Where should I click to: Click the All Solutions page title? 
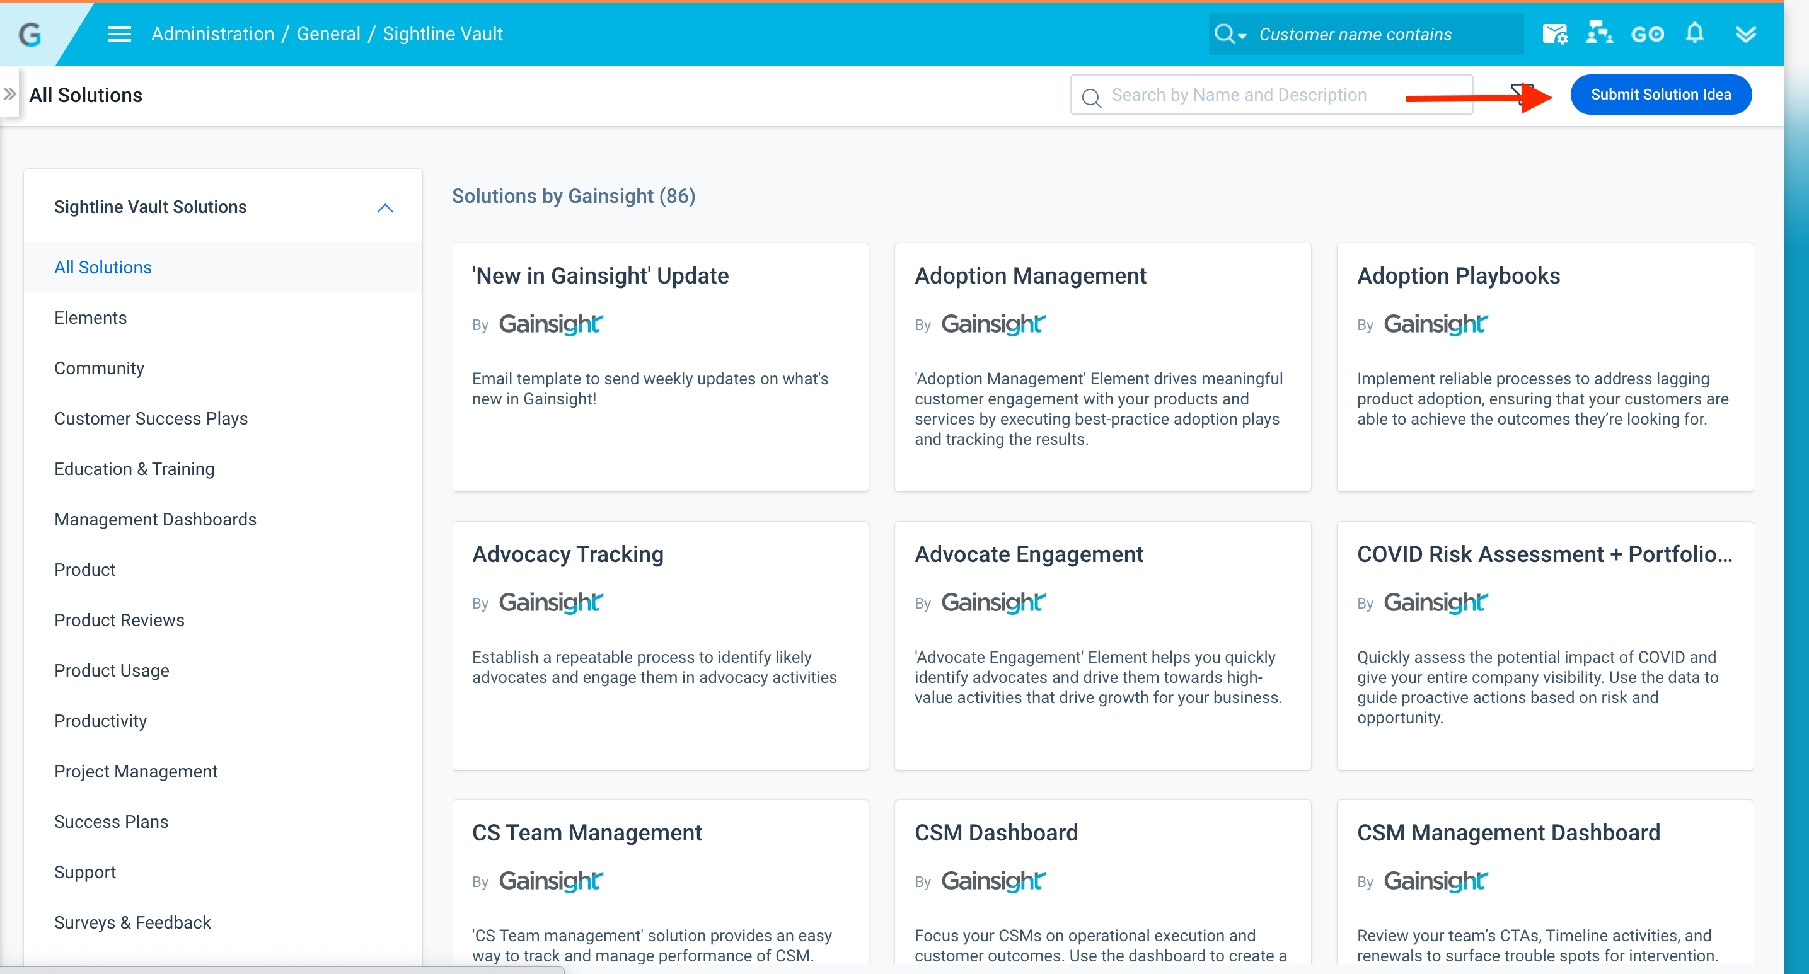point(86,95)
